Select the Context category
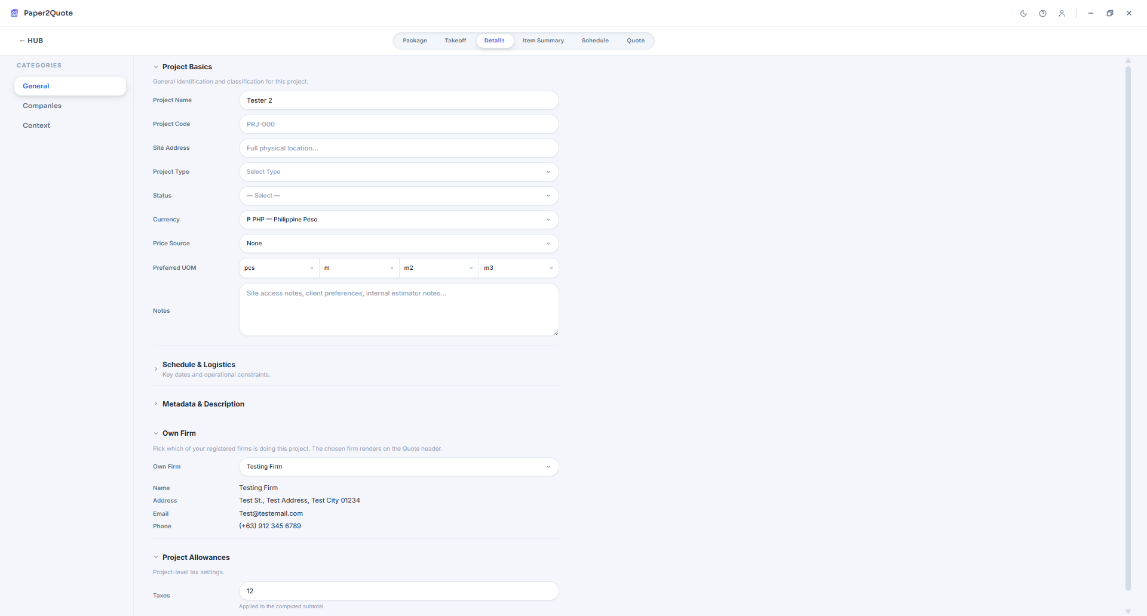This screenshot has height=616, width=1147. coord(70,125)
